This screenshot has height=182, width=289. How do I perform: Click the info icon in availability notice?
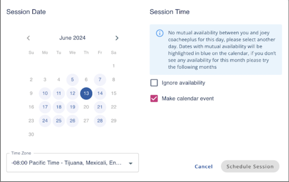(159, 33)
